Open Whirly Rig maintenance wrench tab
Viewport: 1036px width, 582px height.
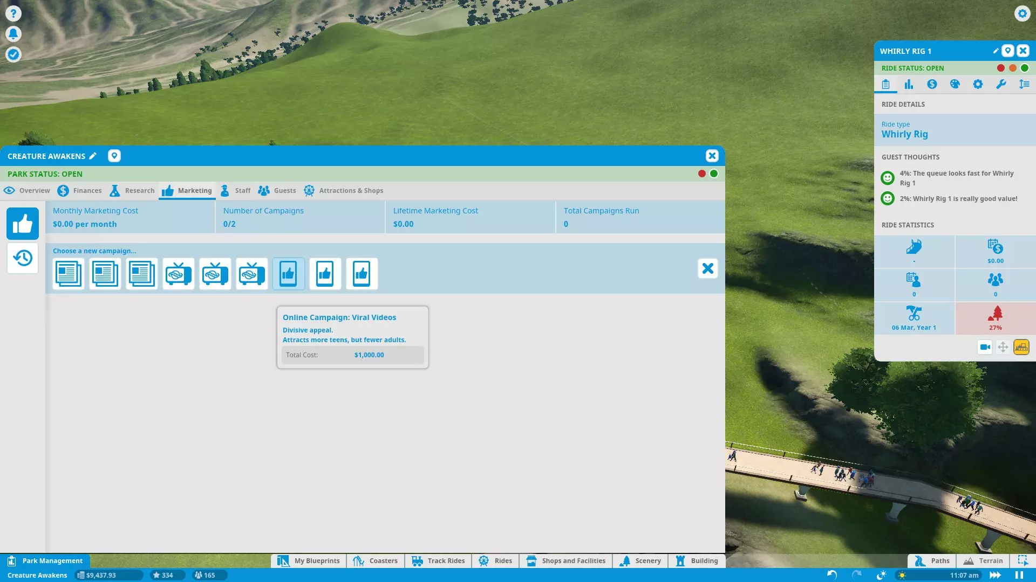point(1001,84)
